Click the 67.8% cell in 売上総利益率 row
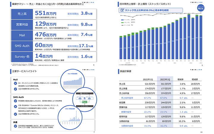Image resolution: width=214 pixels, height=134 pixels. [163, 98]
